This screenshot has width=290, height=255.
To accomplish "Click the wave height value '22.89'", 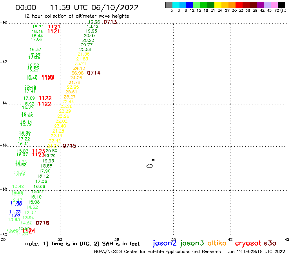I will click(x=65, y=111).
